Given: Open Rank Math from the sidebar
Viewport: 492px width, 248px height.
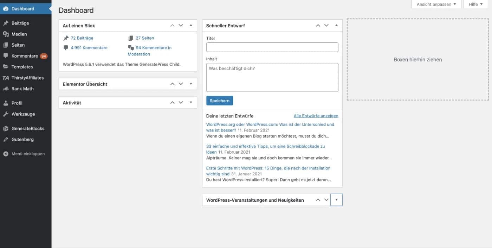Looking at the screenshot, I should (21, 88).
